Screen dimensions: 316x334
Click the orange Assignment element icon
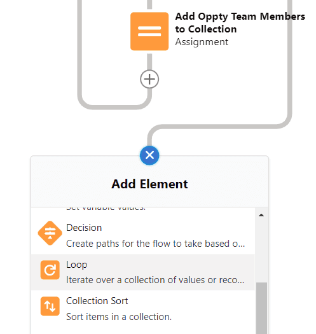pos(149,31)
